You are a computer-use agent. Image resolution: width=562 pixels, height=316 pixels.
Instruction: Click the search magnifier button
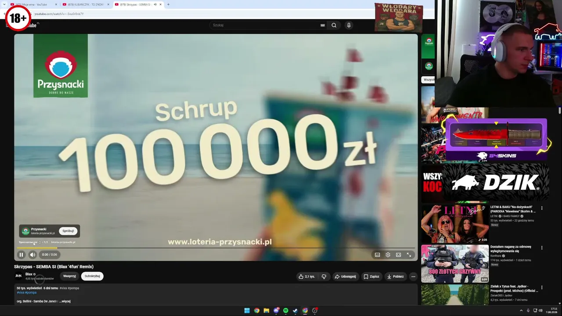pos(334,25)
